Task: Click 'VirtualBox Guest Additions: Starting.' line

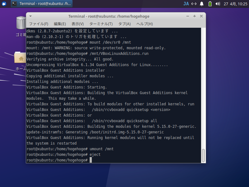Action: (x=67, y=87)
